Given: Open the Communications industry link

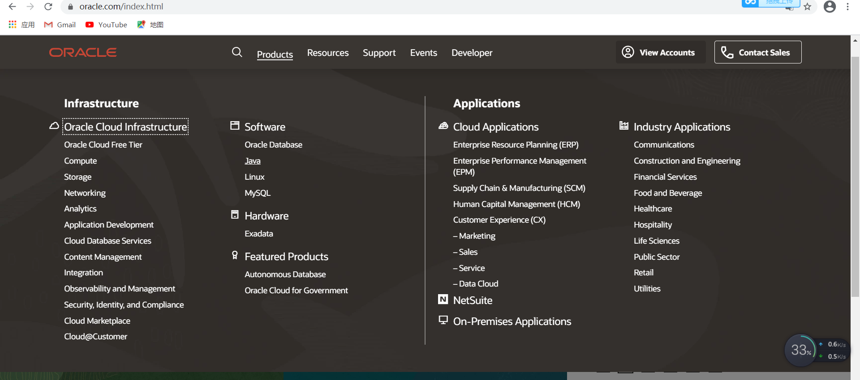Looking at the screenshot, I should click(664, 145).
